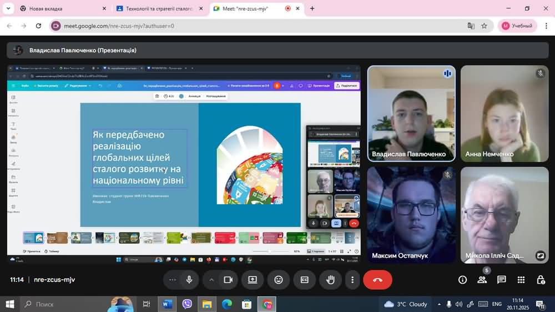555x312 pixels.
Task: Open the activities grid icon
Action: point(521,280)
